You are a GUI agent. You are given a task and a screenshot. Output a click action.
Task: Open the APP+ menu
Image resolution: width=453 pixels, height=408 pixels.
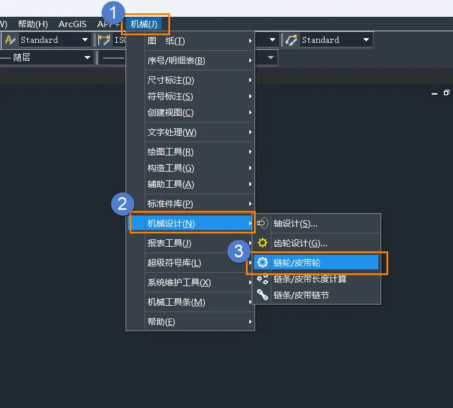108,24
